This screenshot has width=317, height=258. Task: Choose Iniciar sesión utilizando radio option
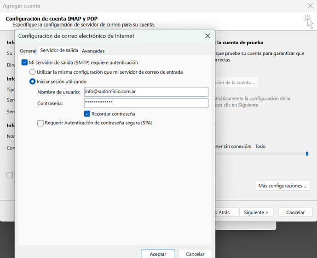pyautogui.click(x=32, y=82)
